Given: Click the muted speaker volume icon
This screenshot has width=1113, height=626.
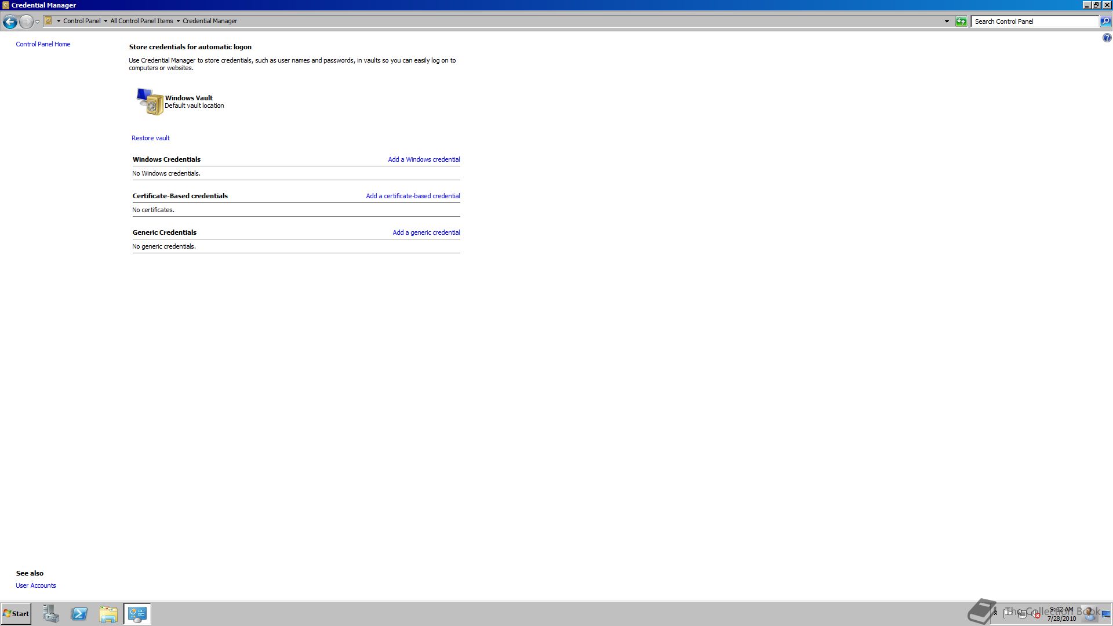Looking at the screenshot, I should 1035,614.
